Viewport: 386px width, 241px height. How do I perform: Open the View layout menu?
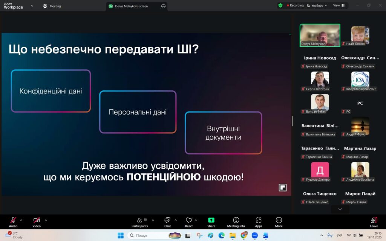point(339,6)
